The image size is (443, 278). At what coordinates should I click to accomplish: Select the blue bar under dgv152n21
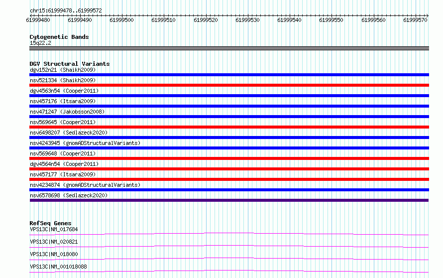pyautogui.click(x=229, y=75)
